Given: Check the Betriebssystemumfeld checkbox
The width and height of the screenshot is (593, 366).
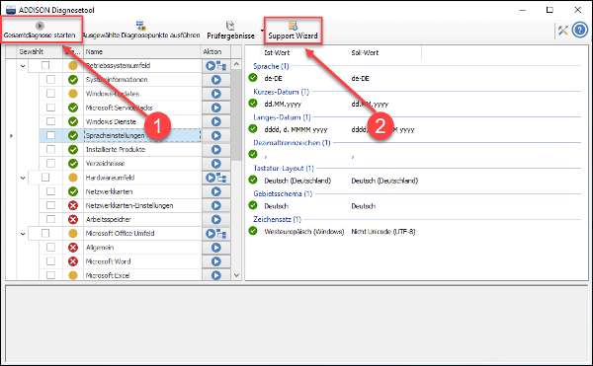Looking at the screenshot, I should (45, 65).
